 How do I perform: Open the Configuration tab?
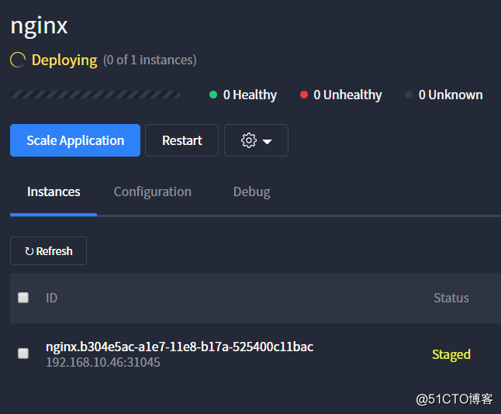click(x=153, y=191)
